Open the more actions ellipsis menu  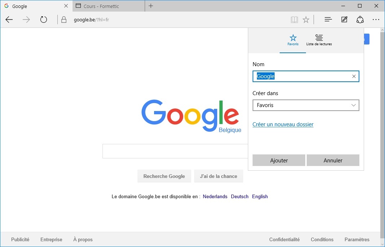pyautogui.click(x=376, y=20)
